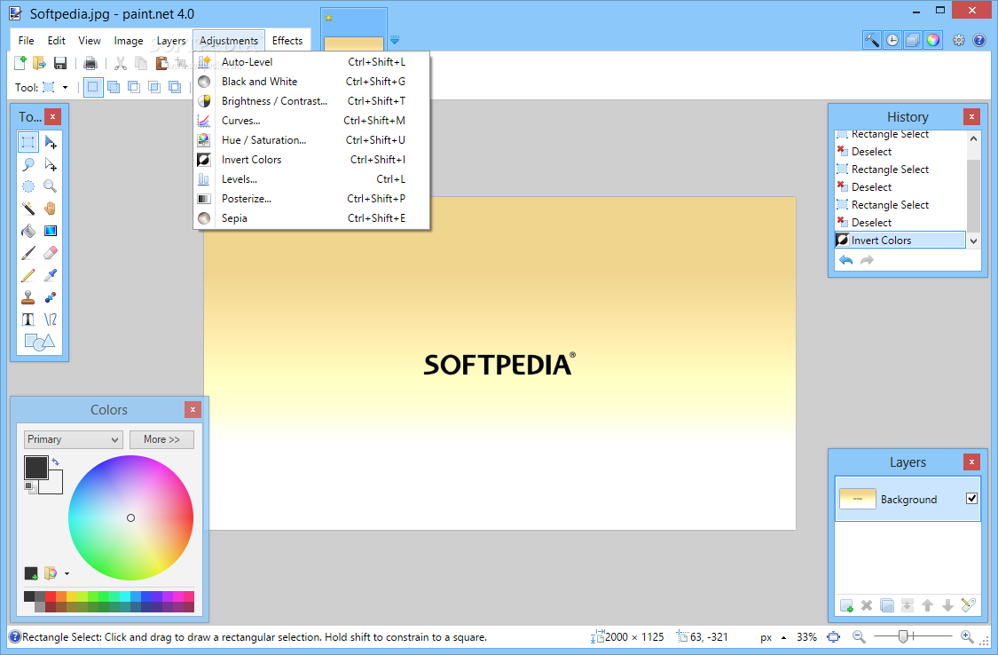
Task: Swap primary and secondary colors
Action: (x=55, y=462)
